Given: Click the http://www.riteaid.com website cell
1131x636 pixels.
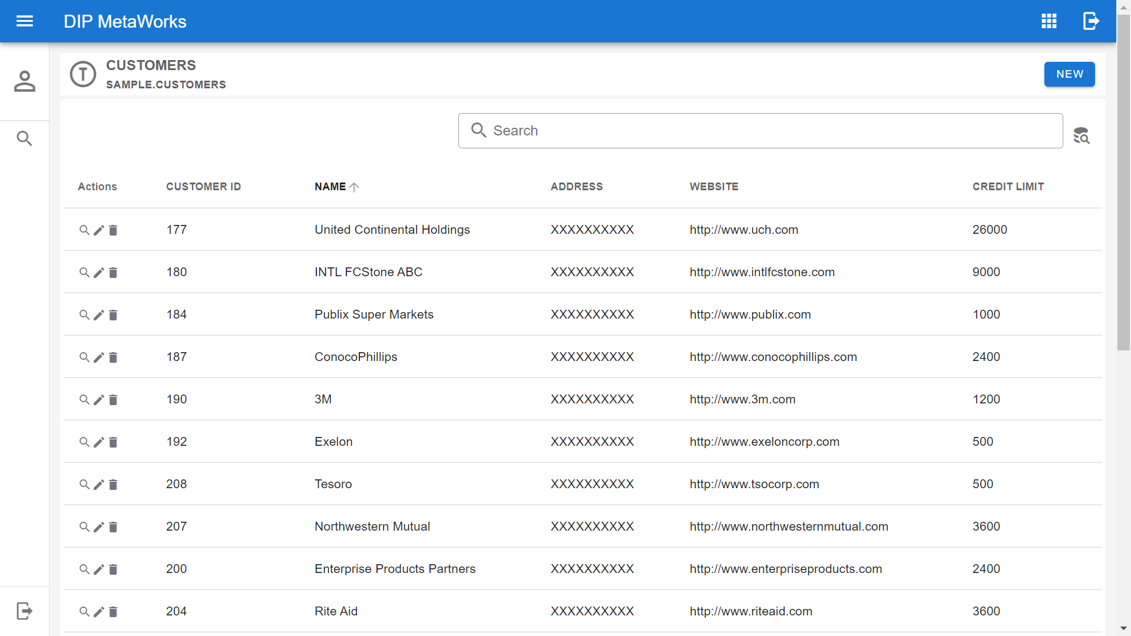Looking at the screenshot, I should pos(751,611).
